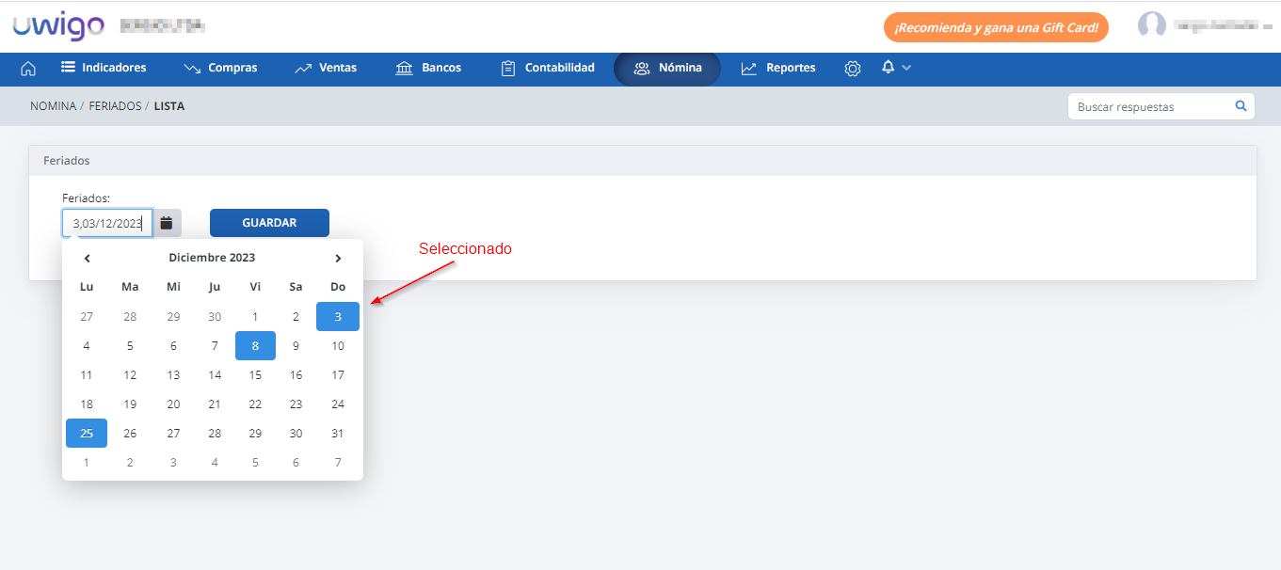
Task: Click the search magnifier icon
Action: (x=1241, y=106)
